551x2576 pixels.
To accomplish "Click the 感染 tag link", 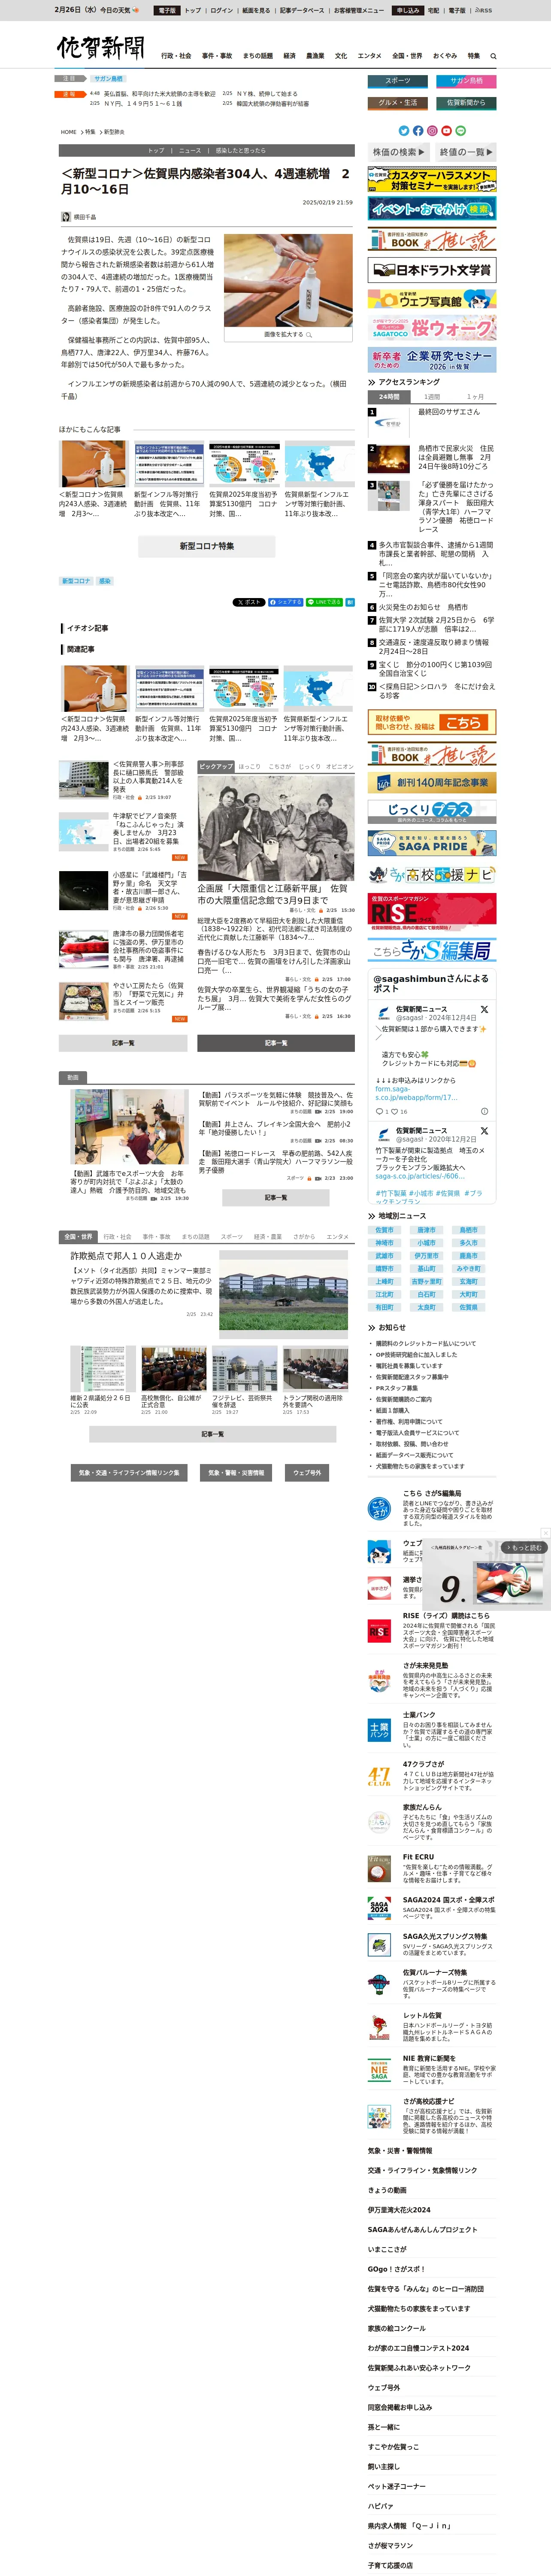I will [105, 581].
